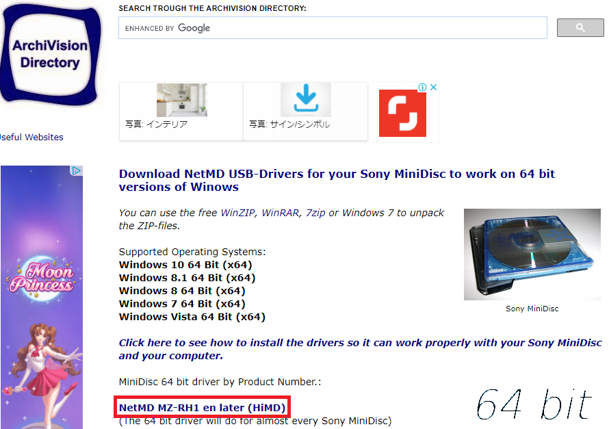The height and width of the screenshot is (429, 609).
Task: Open the Moon Princess banner ad
Action: click(42, 297)
